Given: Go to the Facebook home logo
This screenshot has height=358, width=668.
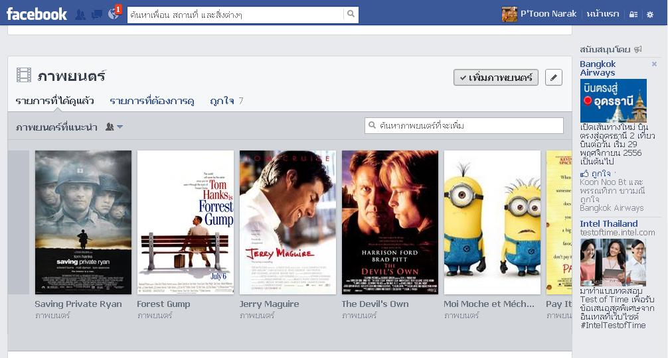Looking at the screenshot, I should point(37,14).
